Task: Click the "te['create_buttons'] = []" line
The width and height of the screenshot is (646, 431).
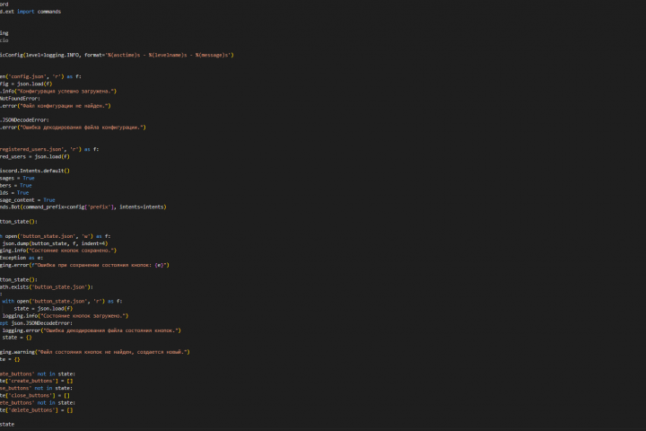Action: pos(37,381)
